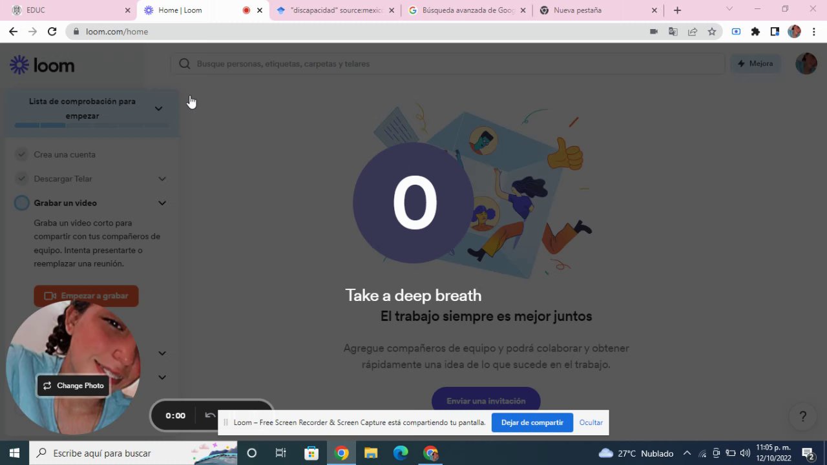The width and height of the screenshot is (827, 465).
Task: Click the Empezar a grabar button
Action: tap(86, 296)
